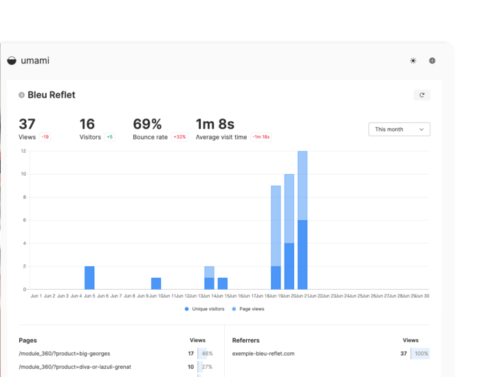The width and height of the screenshot is (495, 377).
Task: Click the umami brand name text
Action: [35, 61]
